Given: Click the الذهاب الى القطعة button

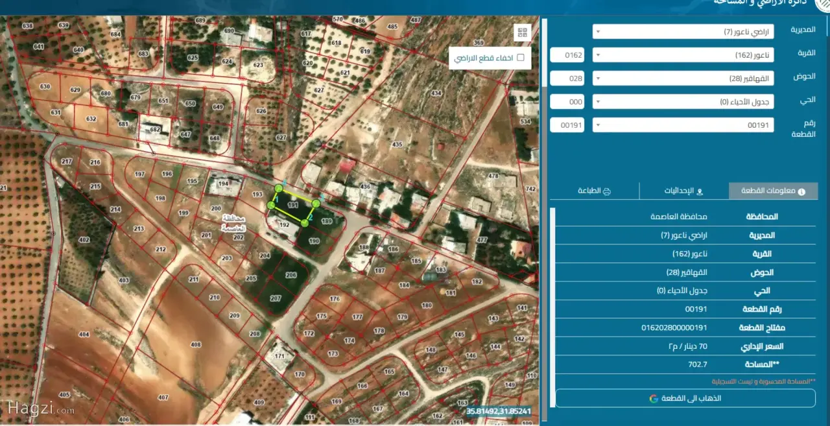Looking at the screenshot, I should point(685,398).
